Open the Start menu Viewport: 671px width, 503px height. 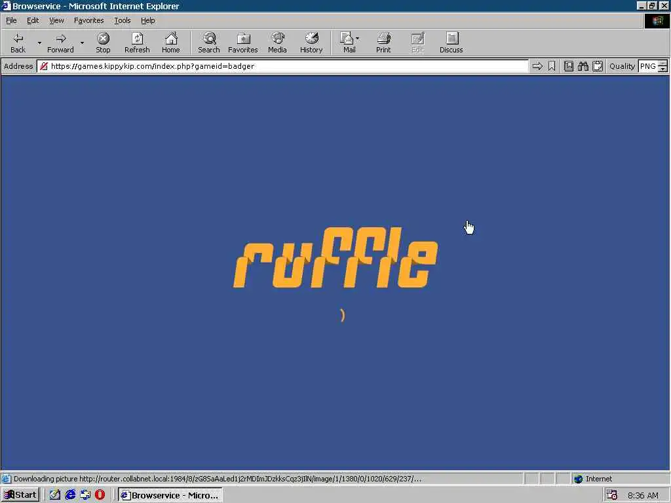pos(20,495)
